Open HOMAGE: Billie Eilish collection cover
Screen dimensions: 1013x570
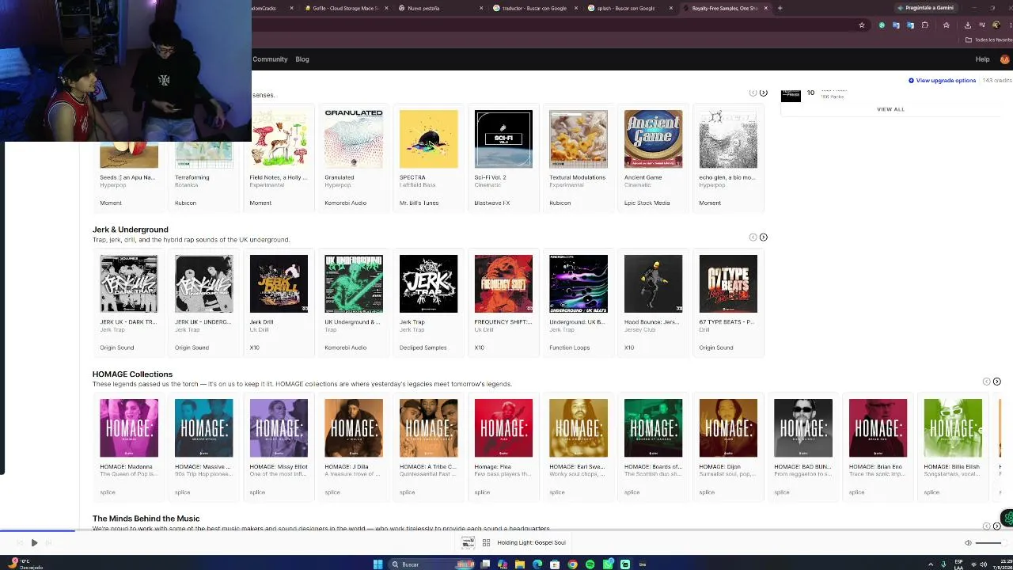click(x=953, y=428)
